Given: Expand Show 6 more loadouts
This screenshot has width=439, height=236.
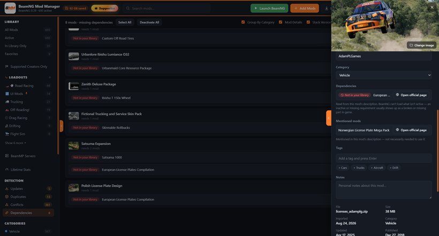Looking at the screenshot, I should pos(16,143).
